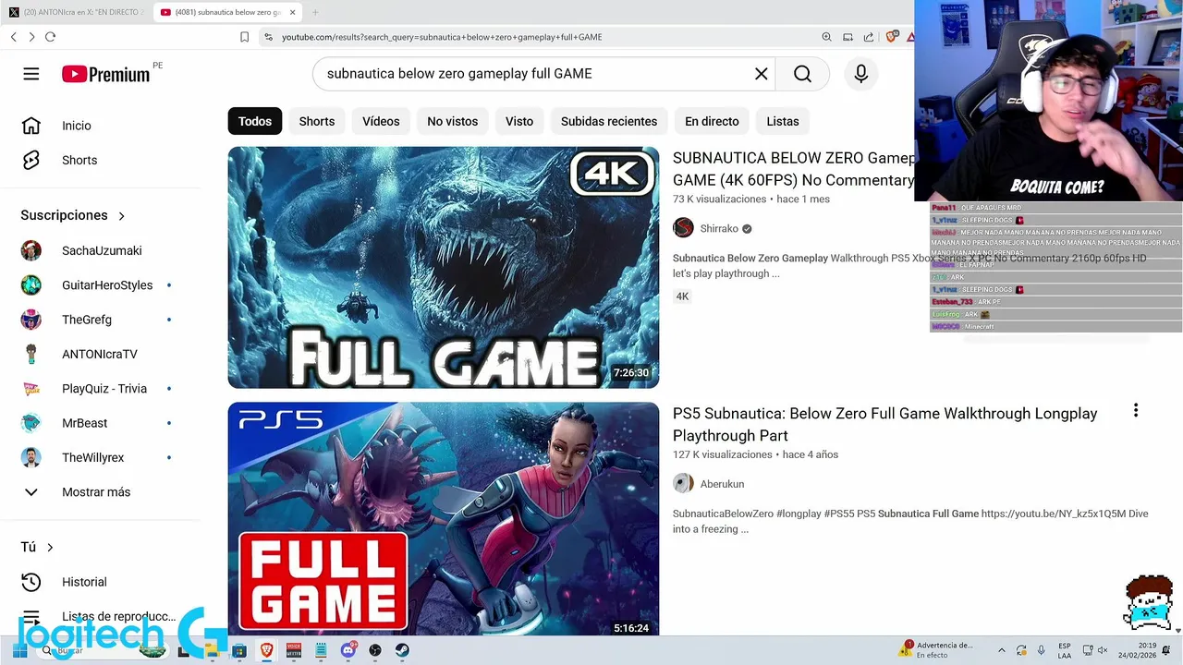Click the Historial clock icon
The image size is (1183, 665).
coord(31,582)
